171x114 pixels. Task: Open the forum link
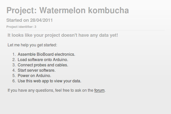[99, 90]
